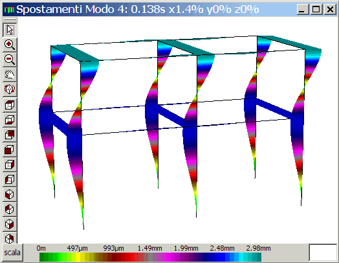Switch to back face cube view
This screenshot has width=339, height=263.
[10, 135]
